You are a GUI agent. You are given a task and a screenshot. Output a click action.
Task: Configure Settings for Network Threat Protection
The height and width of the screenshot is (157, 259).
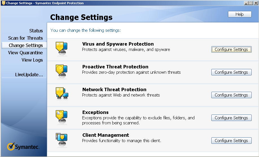pyautogui.click(x=231, y=95)
